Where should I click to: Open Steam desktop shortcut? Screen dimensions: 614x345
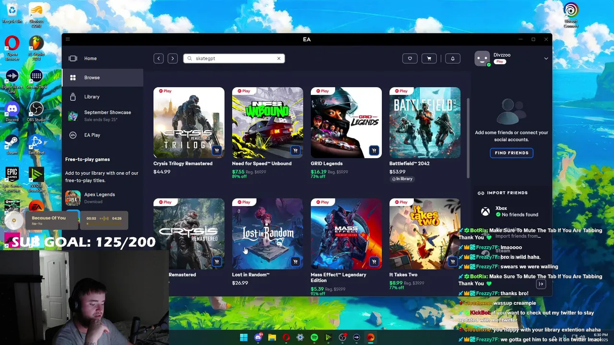click(12, 145)
